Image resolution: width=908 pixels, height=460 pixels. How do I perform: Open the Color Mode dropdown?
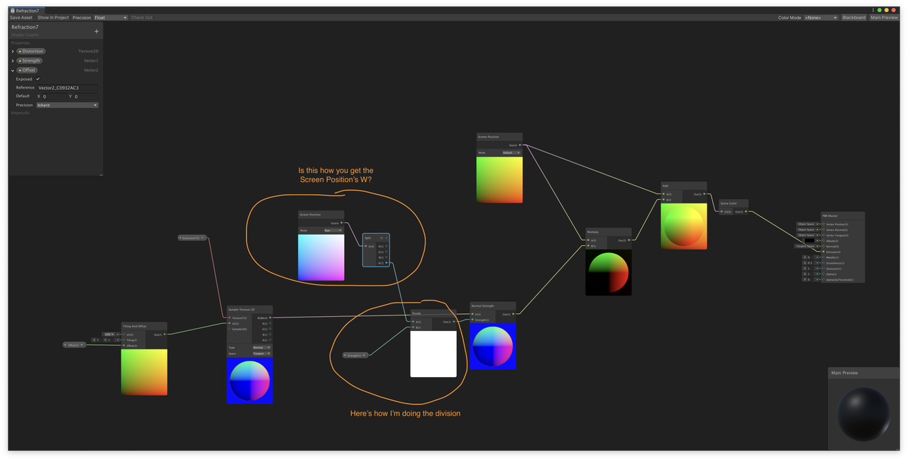[821, 18]
